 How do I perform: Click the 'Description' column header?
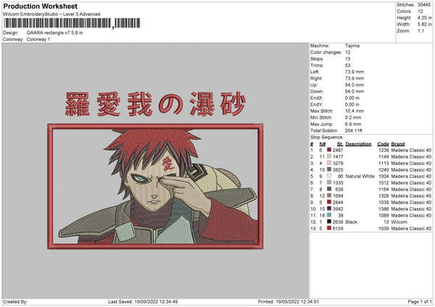358,144
